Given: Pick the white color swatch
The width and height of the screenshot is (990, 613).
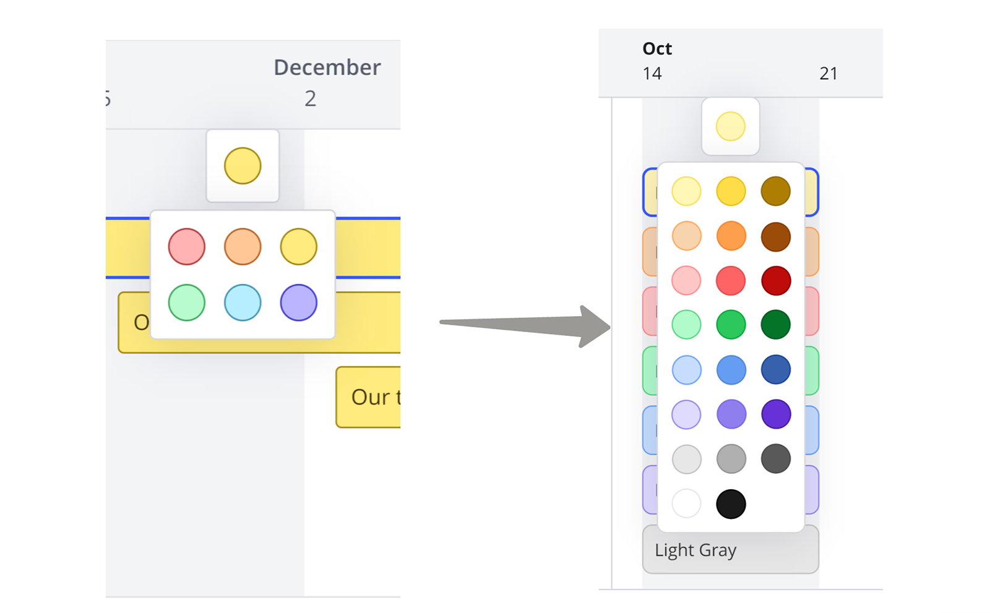Looking at the screenshot, I should [686, 504].
